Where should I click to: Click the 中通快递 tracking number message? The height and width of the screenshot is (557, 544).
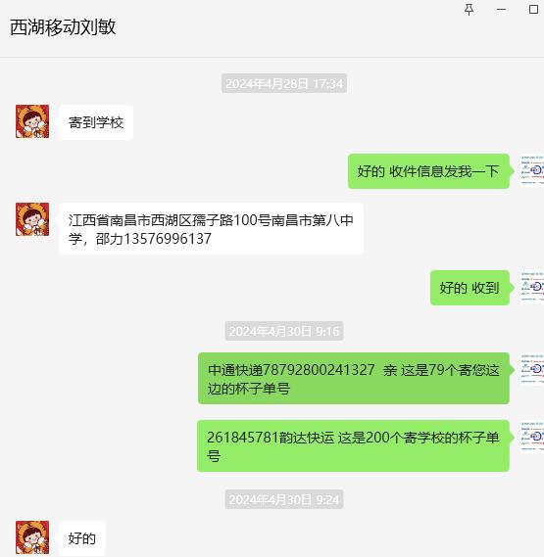(x=354, y=378)
